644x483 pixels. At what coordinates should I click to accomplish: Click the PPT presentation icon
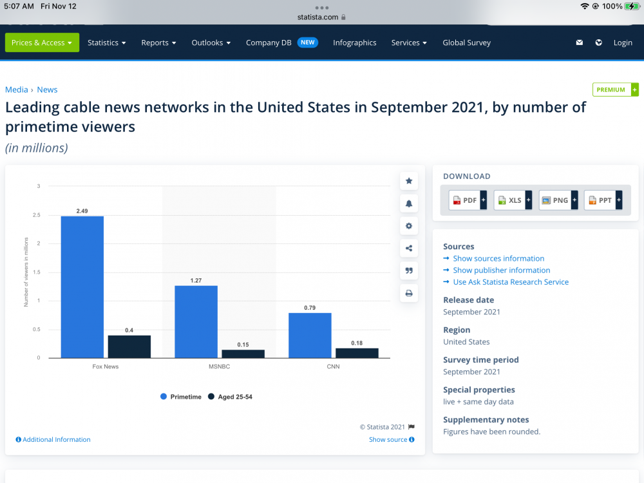592,200
